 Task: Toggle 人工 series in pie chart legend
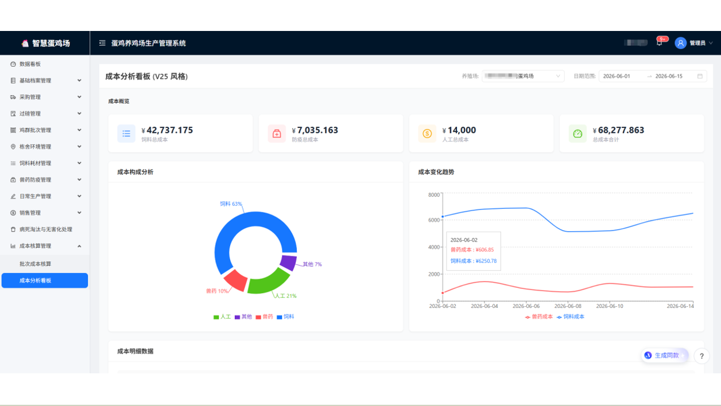[x=222, y=317]
